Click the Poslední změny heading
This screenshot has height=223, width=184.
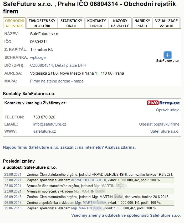(19, 161)
